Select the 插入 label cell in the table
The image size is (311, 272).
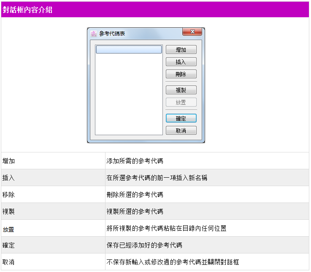(8, 178)
